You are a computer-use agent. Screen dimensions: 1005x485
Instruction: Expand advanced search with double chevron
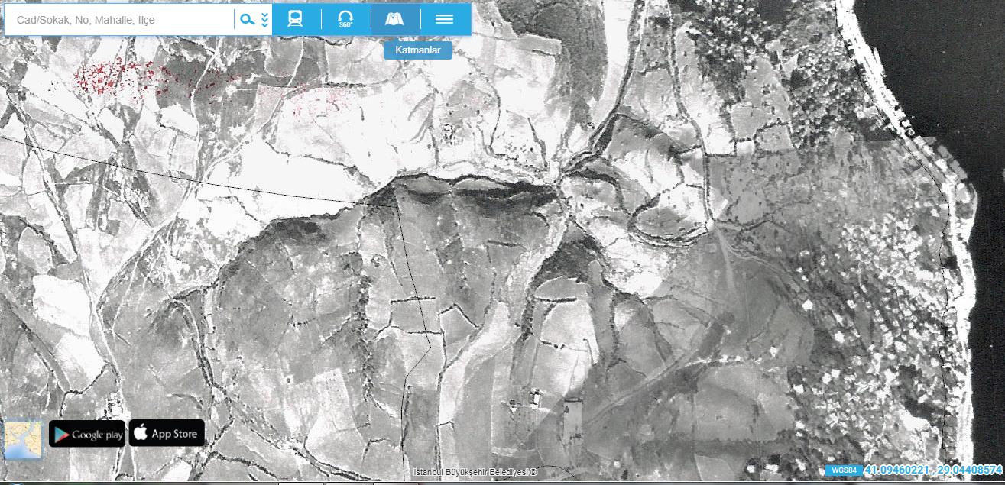[264, 19]
